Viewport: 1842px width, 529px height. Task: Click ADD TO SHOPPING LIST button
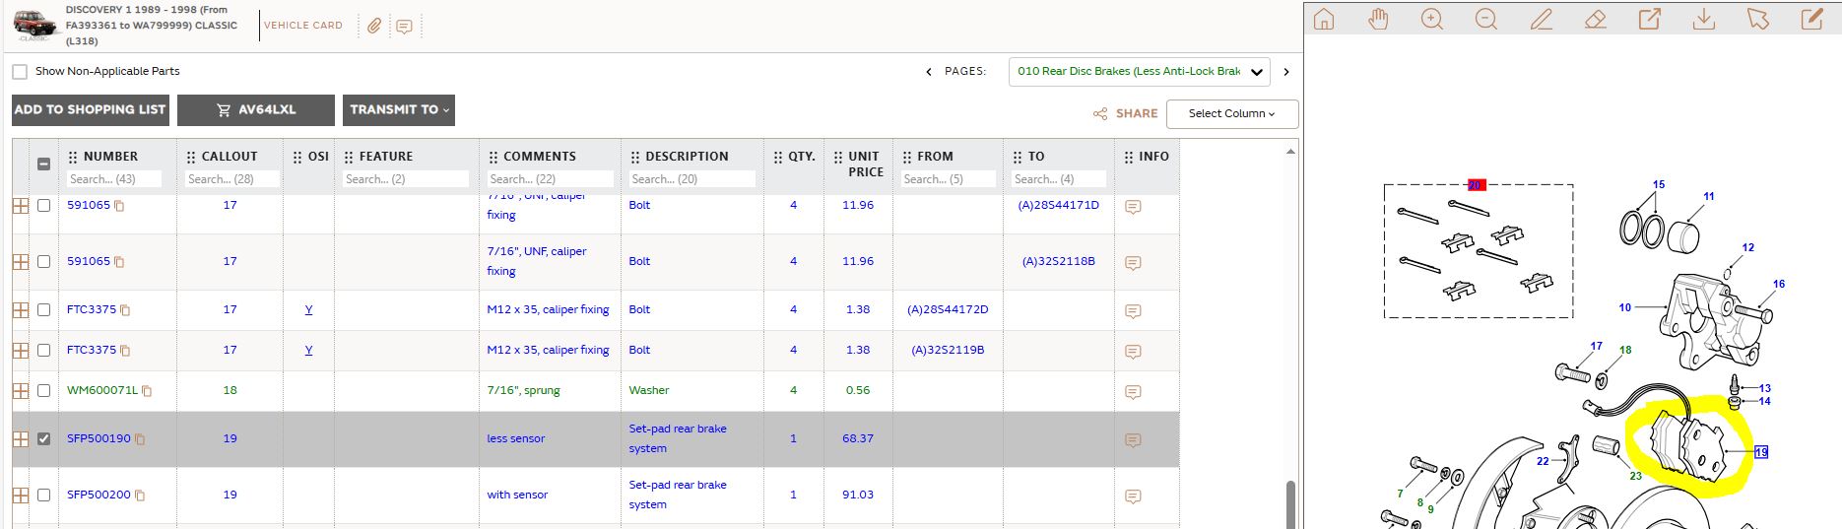pyautogui.click(x=90, y=110)
